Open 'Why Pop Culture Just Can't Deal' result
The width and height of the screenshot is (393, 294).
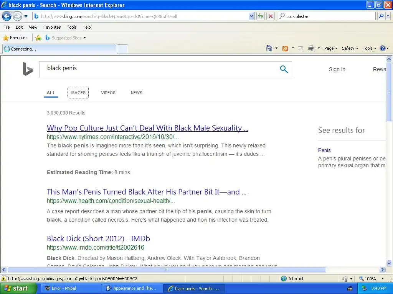tap(147, 128)
